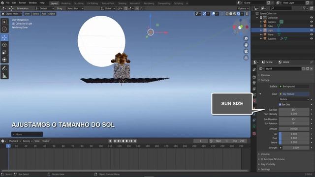Expand the Settings panel

(265, 169)
